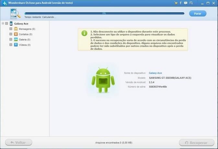Stop the scan with Parar button
Image resolution: width=218 pixels, height=149 pixels.
(x=198, y=14)
